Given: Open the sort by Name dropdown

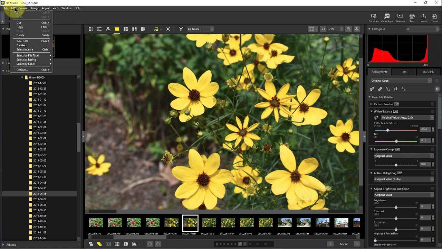Looking at the screenshot, I should [200, 29].
